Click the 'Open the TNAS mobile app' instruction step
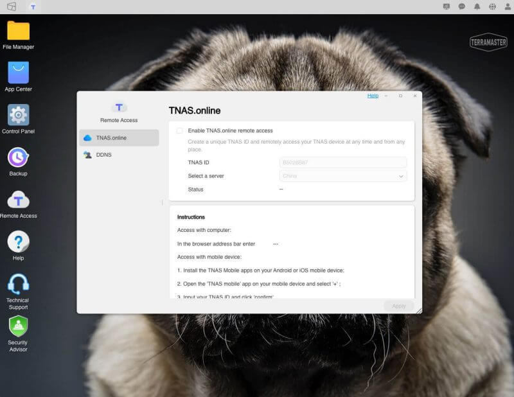 coord(259,284)
